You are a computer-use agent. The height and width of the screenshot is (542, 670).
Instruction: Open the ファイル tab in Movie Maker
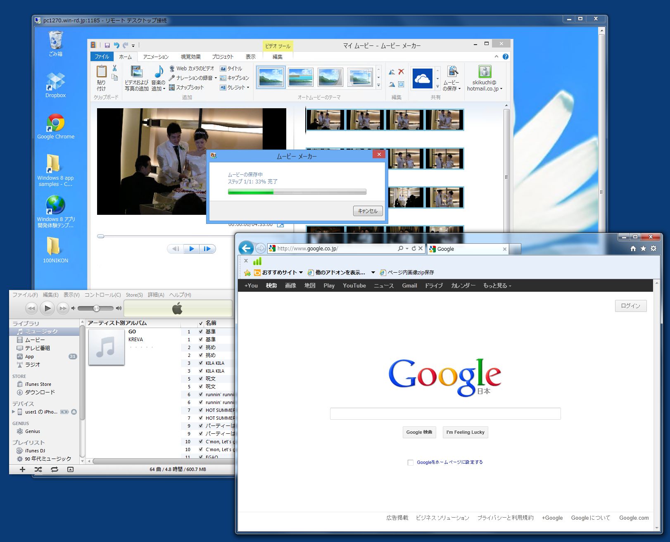click(x=102, y=57)
